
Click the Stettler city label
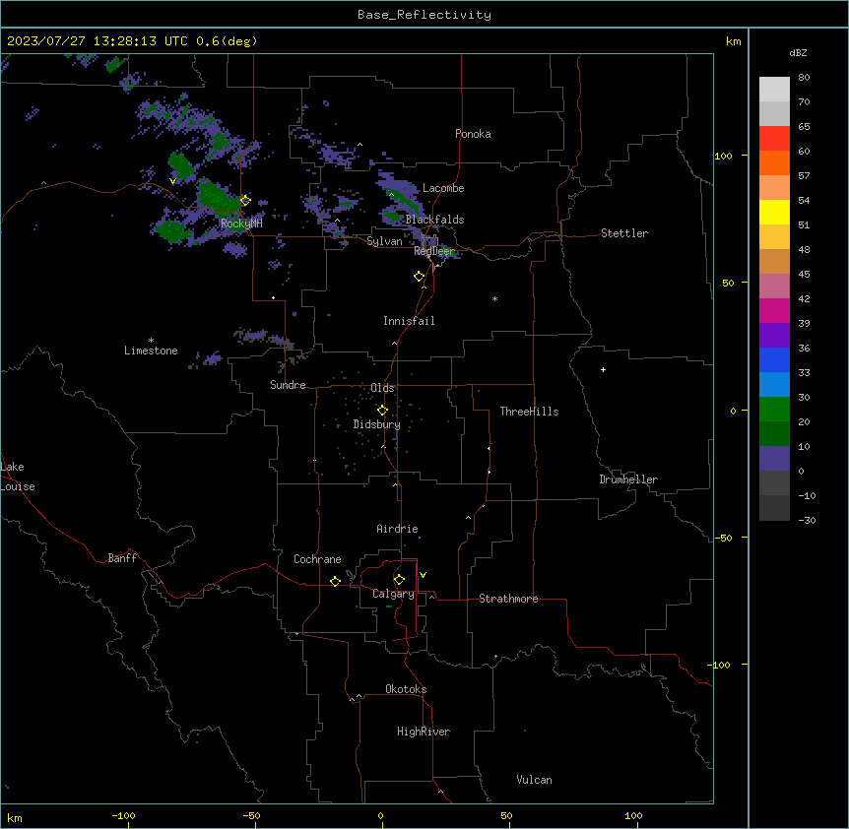click(x=624, y=233)
